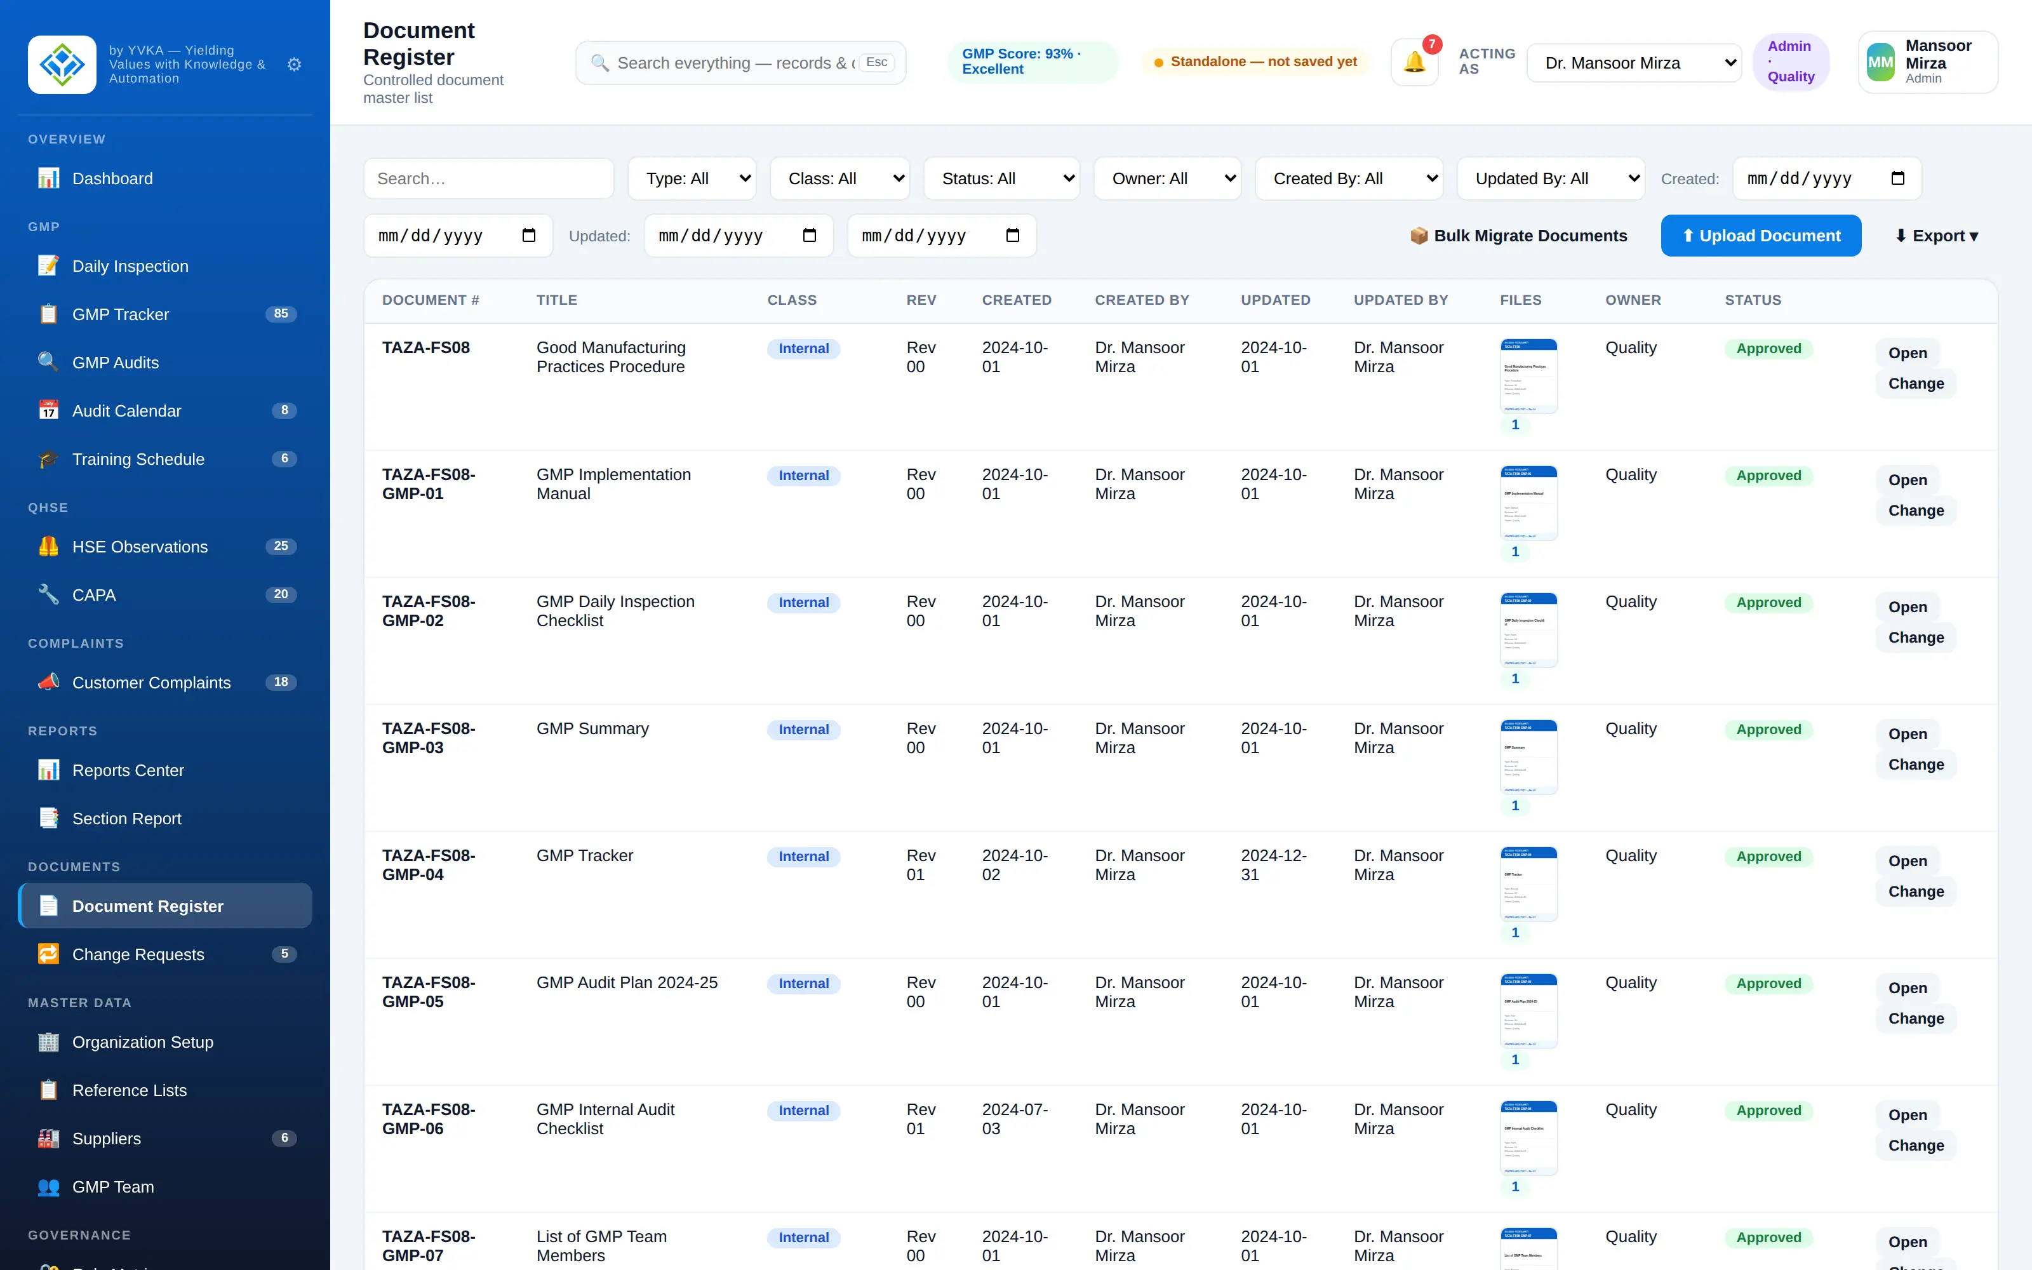Click Change for GMP Implementation Manual
2032x1270 pixels.
pos(1915,510)
